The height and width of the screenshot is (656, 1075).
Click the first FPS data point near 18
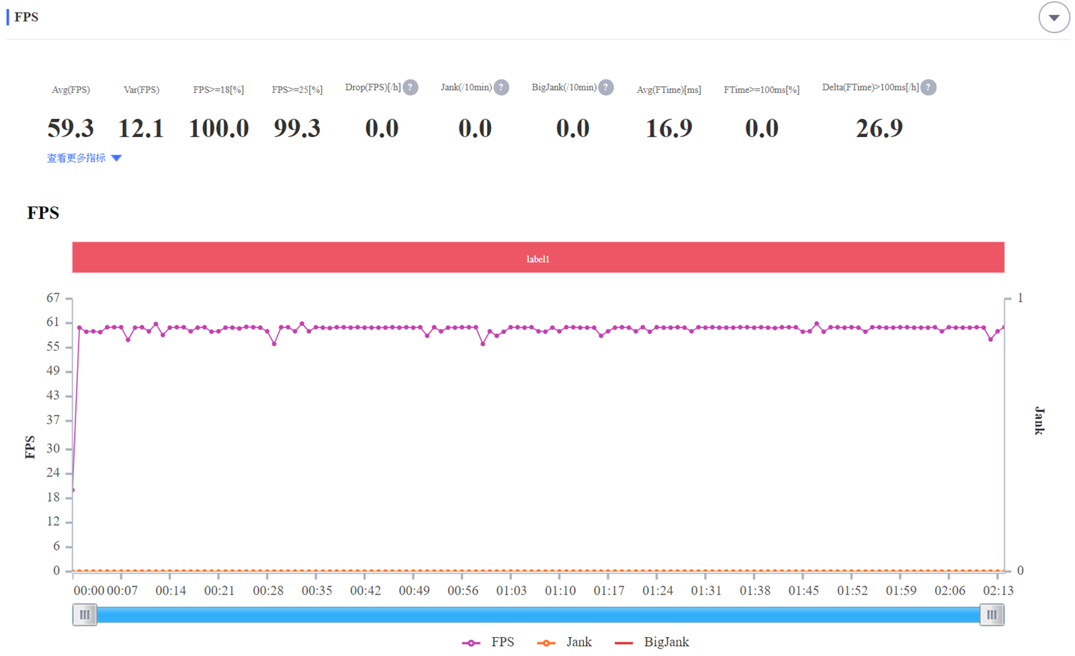coord(73,490)
